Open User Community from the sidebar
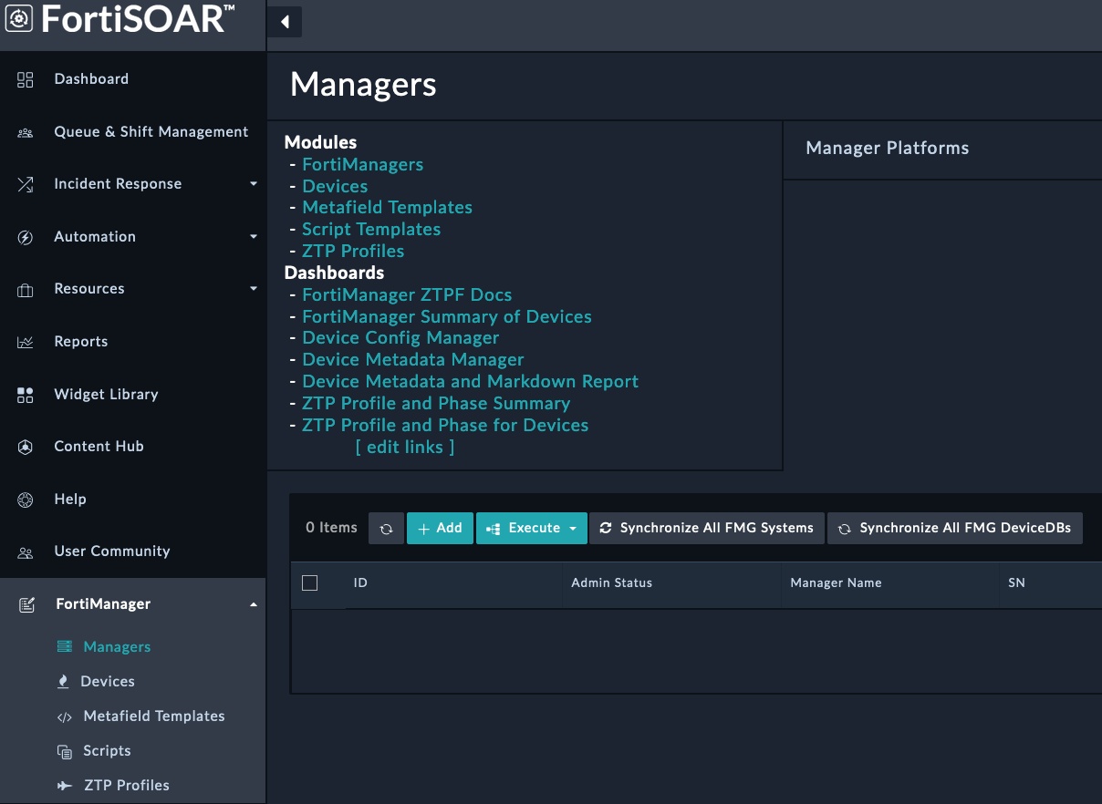 112,551
